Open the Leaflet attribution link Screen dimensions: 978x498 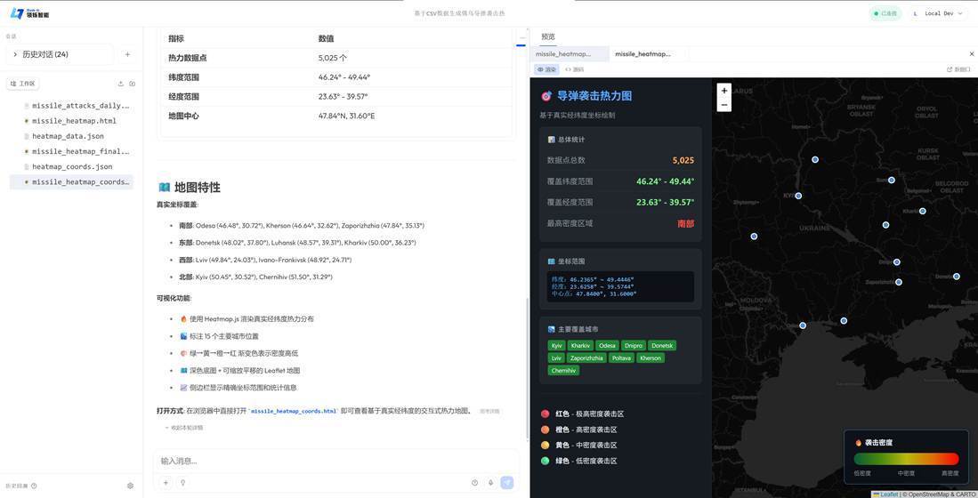885,494
